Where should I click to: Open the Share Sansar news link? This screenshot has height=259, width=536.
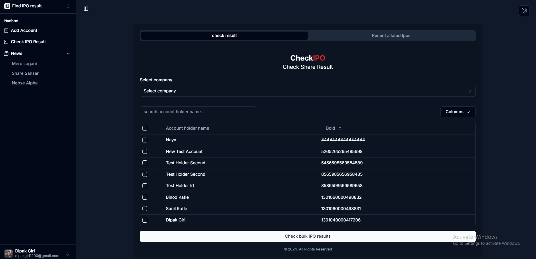25,73
